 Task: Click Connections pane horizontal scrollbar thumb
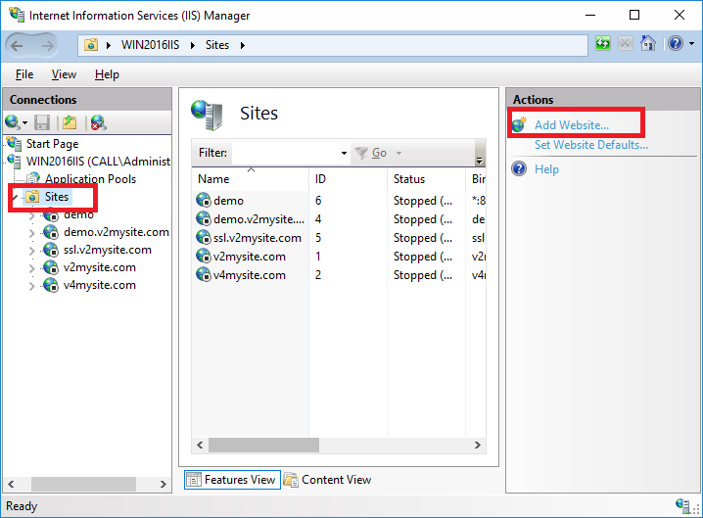83,485
